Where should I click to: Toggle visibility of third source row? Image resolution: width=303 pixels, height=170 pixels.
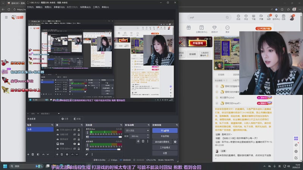point(75,139)
